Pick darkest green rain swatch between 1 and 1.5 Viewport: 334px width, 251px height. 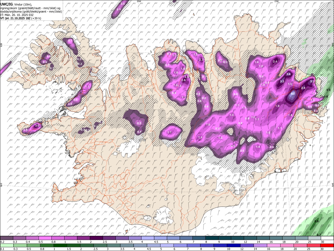pyautogui.click(x=60, y=245)
